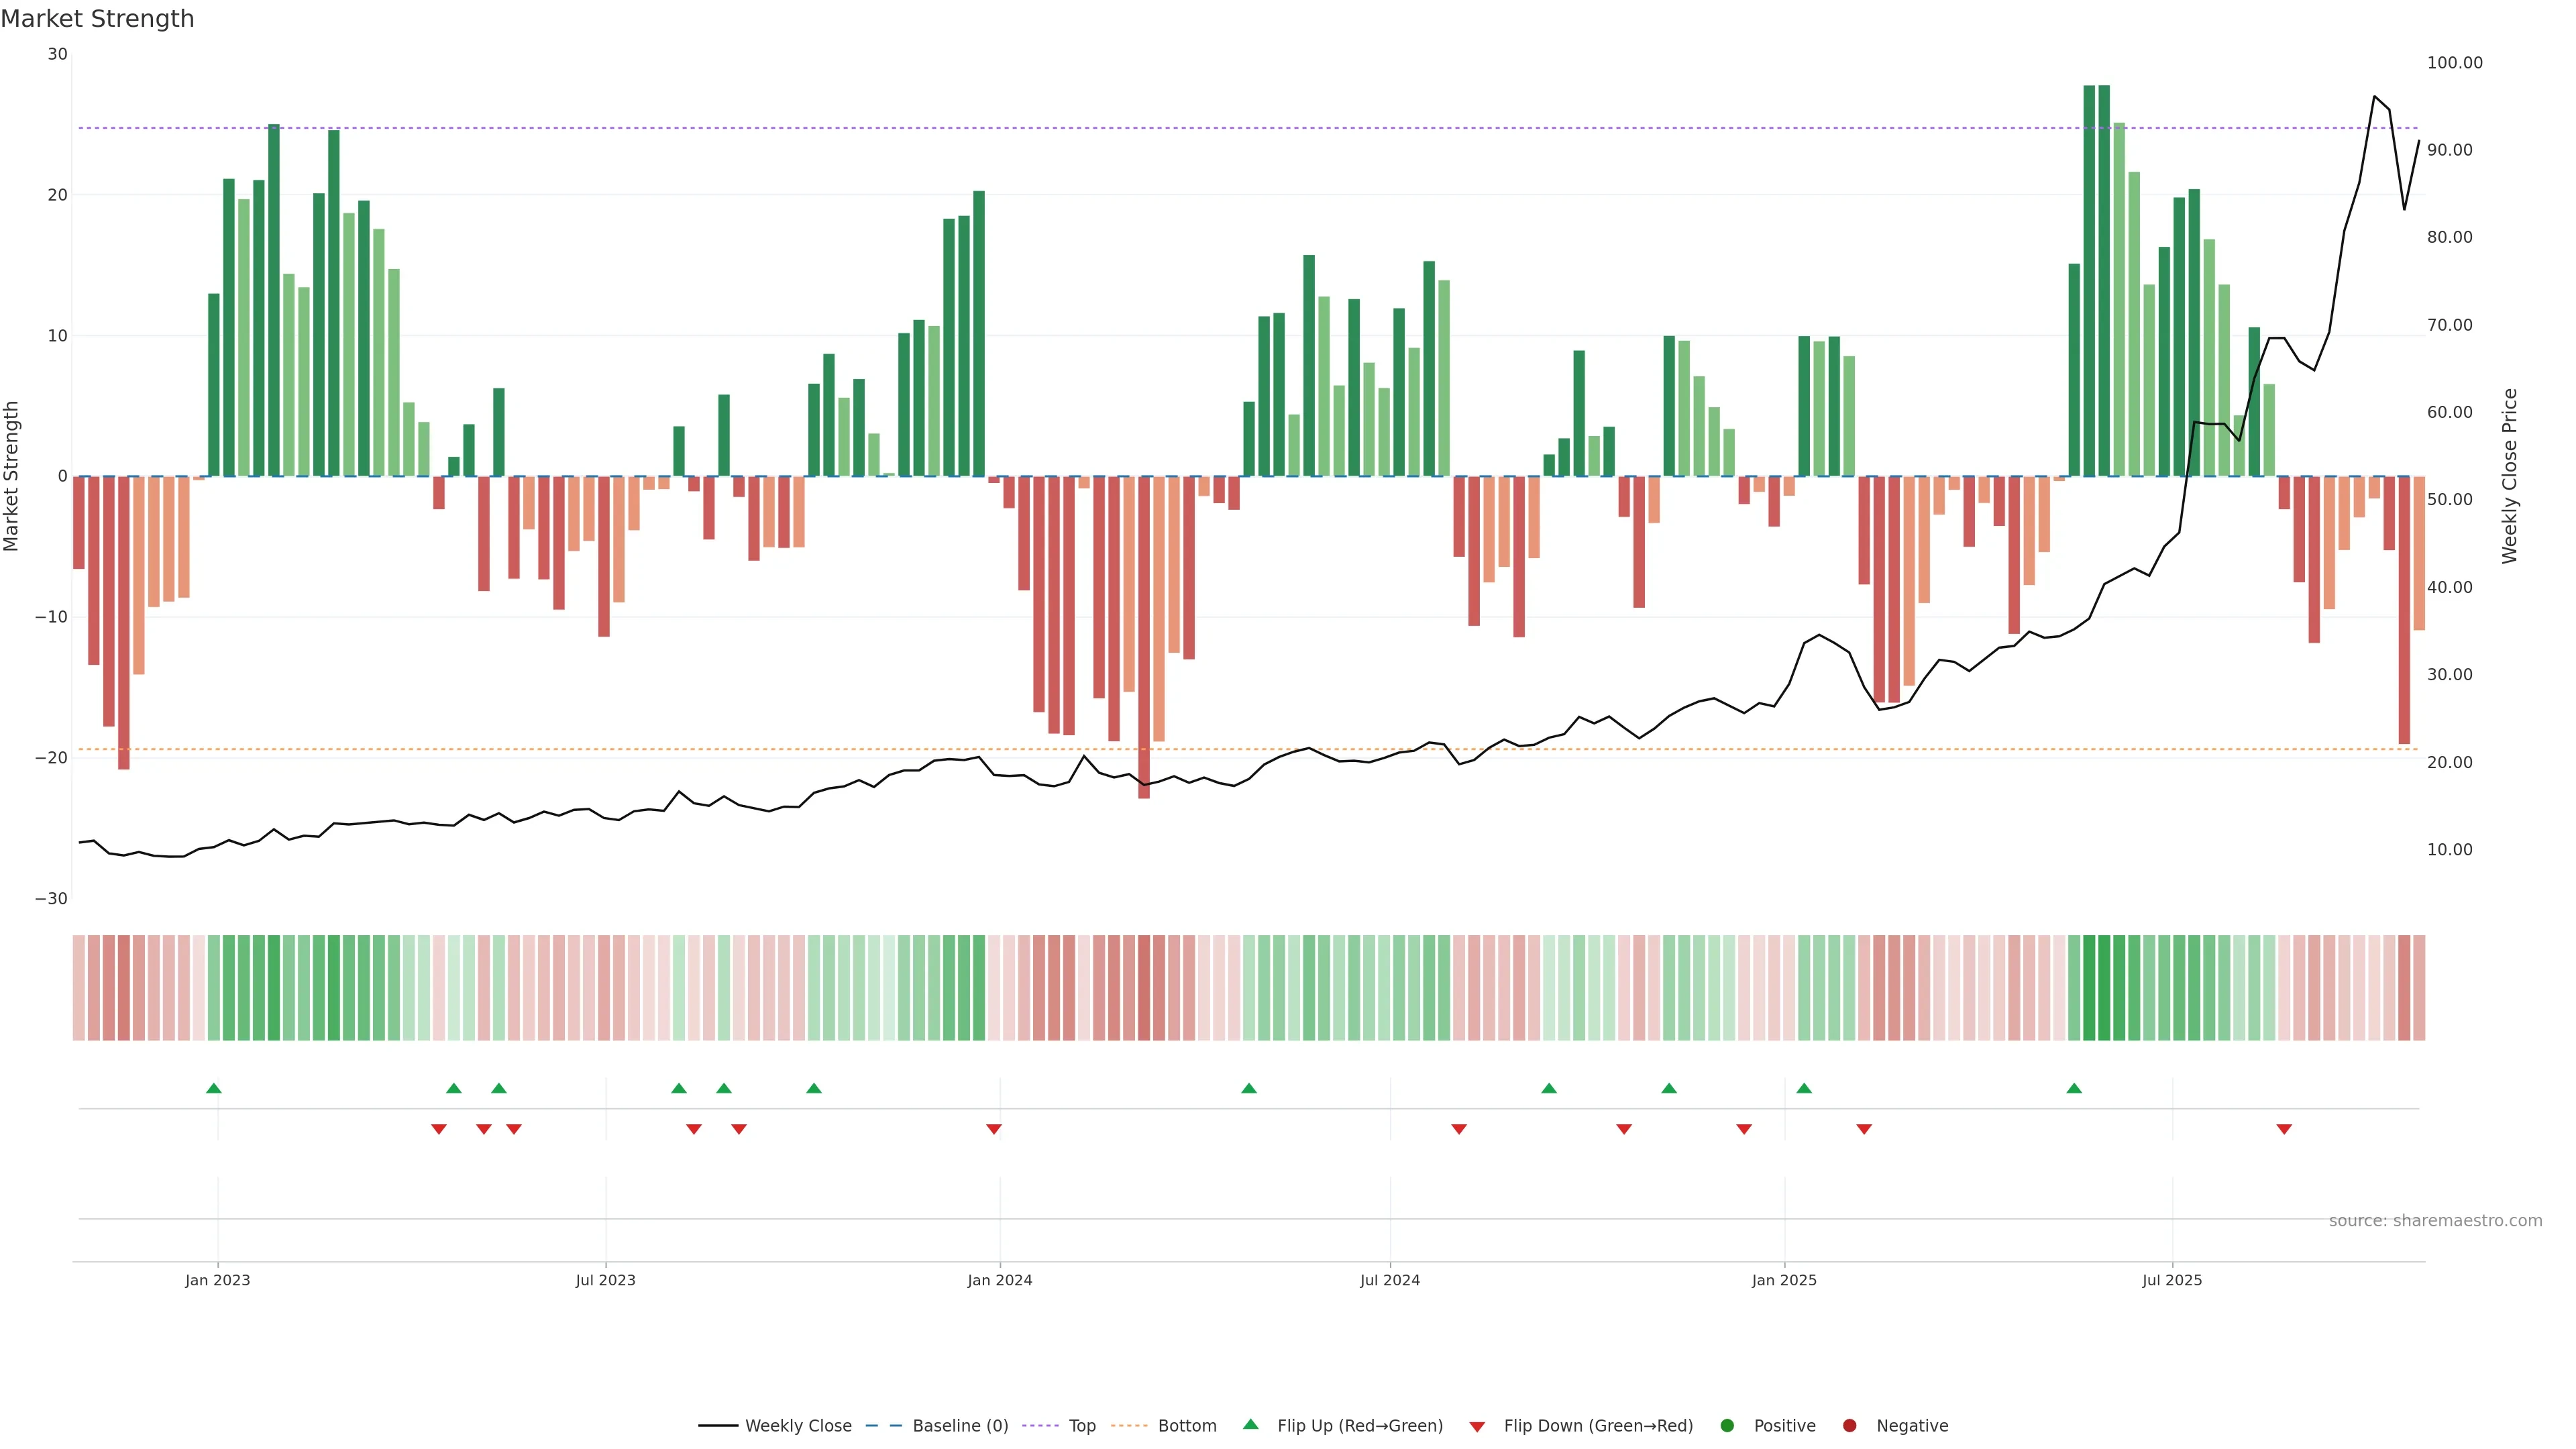Click red flip-down marker near Jan 2024
This screenshot has height=1449, width=2576.
994,1129
